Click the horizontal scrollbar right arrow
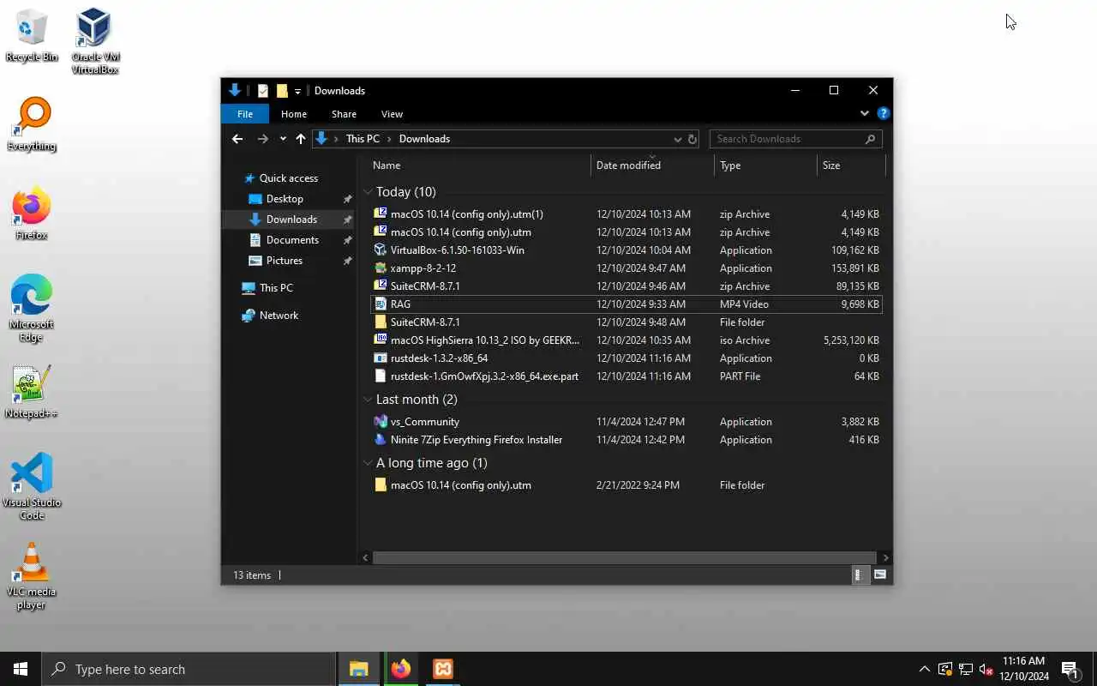The height and width of the screenshot is (686, 1097). tap(885, 557)
